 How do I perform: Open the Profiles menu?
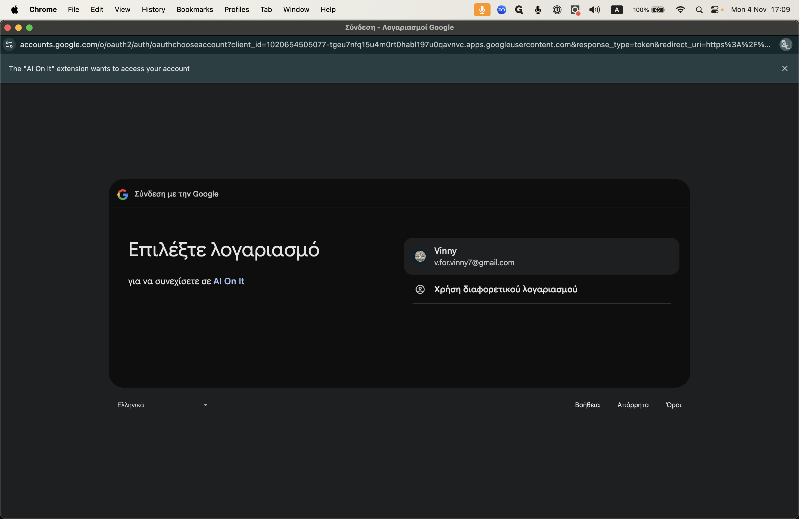237,10
